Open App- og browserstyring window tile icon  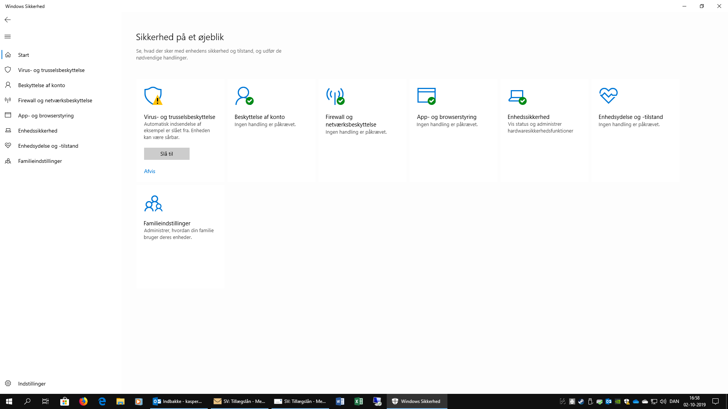pyautogui.click(x=426, y=96)
